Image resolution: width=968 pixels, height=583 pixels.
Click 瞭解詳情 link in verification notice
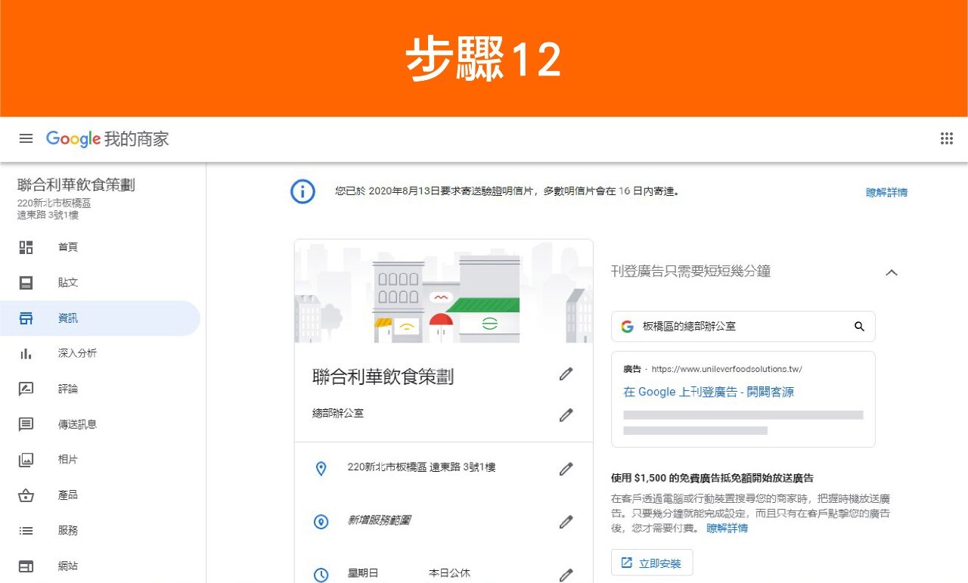tap(886, 193)
